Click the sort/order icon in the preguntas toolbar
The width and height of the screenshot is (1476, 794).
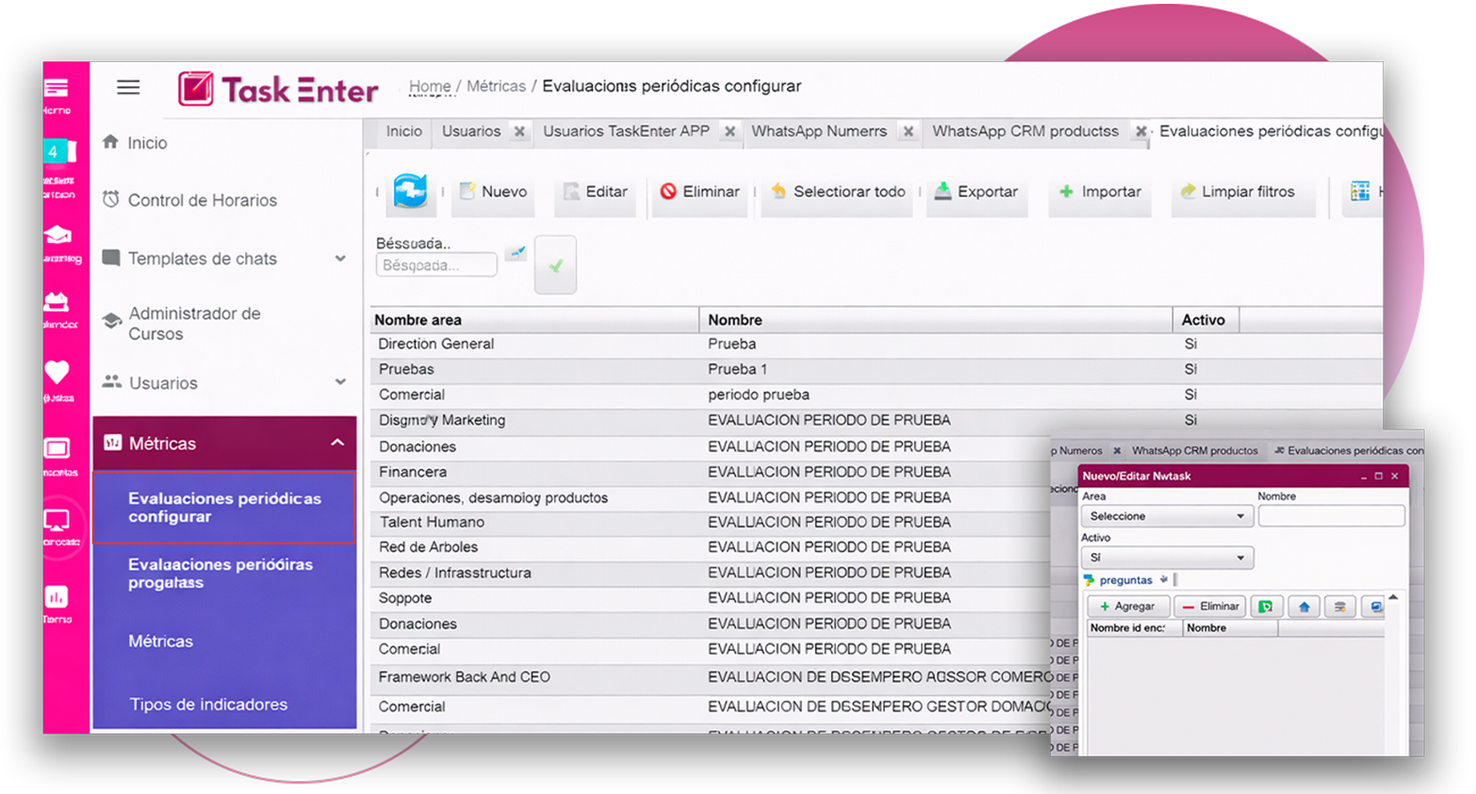[1340, 606]
